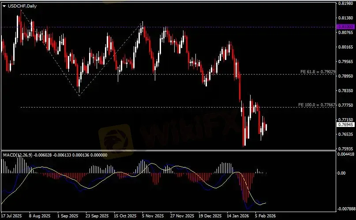Click price scale value 0.78950
This screenshot has width=356, height=220.
click(345, 76)
